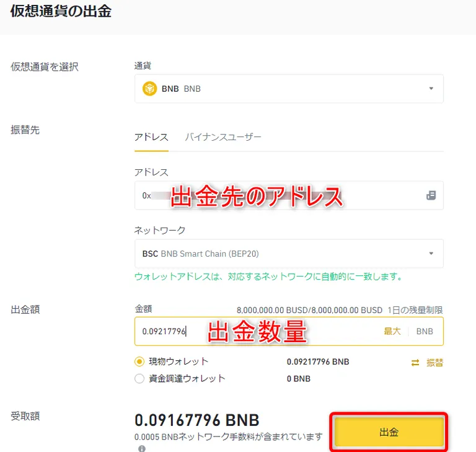Screen dimensions: 476x452
Task: Expand currency selector arrow
Action: 431,89
